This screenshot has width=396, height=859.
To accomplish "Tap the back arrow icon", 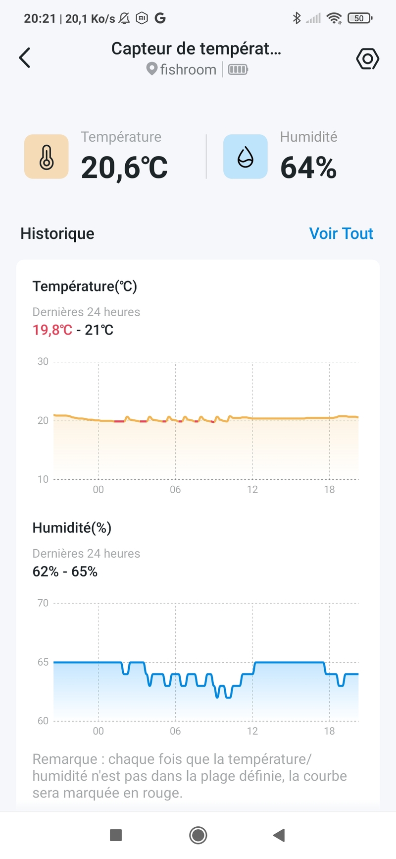I will click(x=25, y=57).
